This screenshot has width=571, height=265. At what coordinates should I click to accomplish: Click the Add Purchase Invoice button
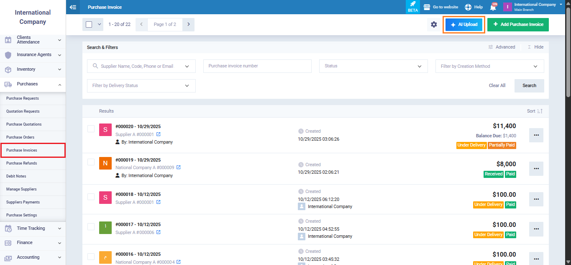[x=518, y=25]
